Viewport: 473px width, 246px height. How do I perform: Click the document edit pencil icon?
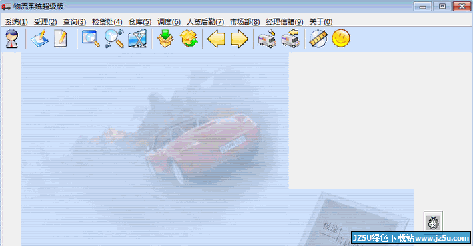tap(61, 39)
